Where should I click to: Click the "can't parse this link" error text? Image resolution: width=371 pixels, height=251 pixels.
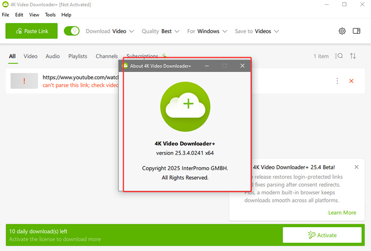(81, 85)
